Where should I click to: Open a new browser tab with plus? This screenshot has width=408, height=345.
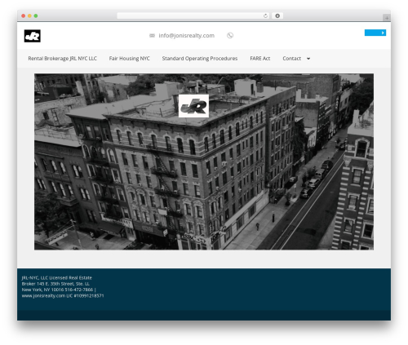(x=387, y=18)
